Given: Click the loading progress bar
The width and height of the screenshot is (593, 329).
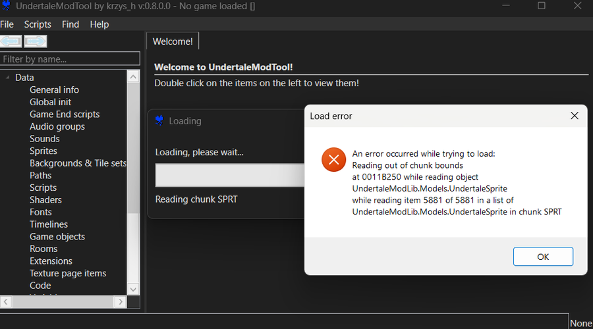Looking at the screenshot, I should tap(229, 175).
